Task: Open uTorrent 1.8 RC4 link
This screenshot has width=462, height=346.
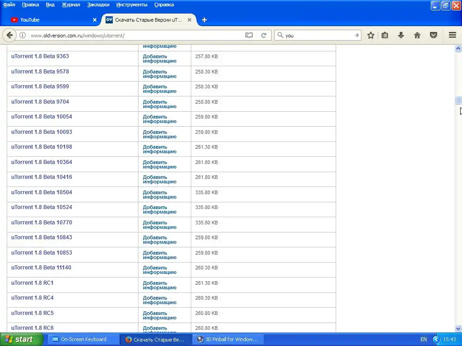Action: [x=32, y=298]
